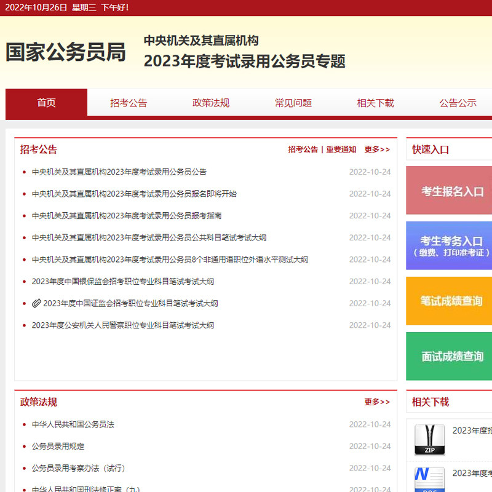Select the 招考公告 sub-tab in panel header

pos(303,149)
